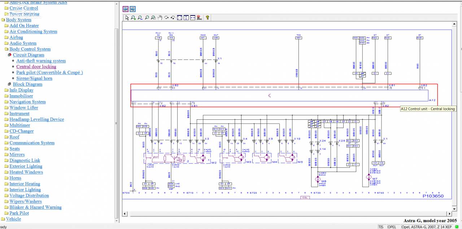462x229 pixels.
Task: Open the Park Pilot folder link
Action: coord(19,213)
